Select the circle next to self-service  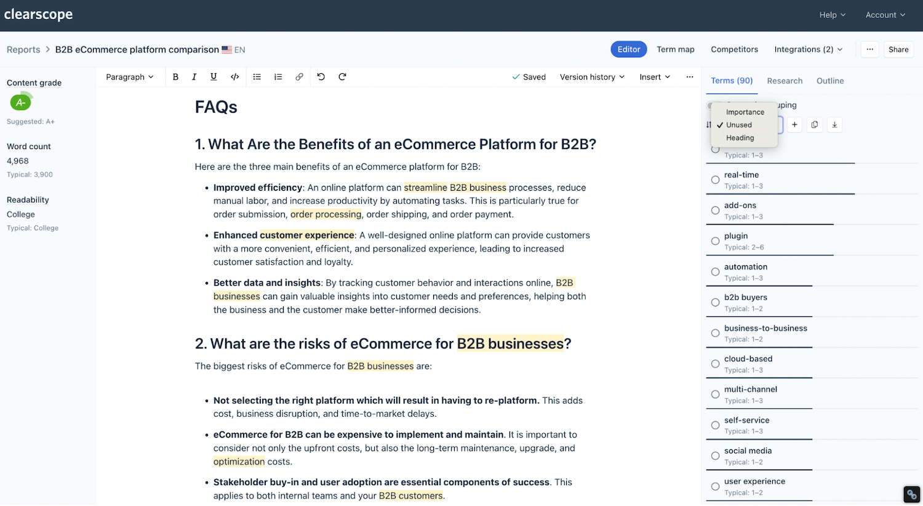(715, 425)
